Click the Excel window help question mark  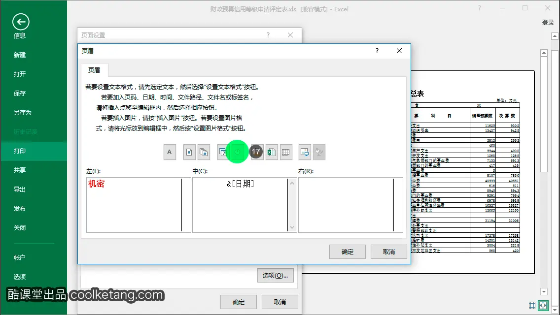[479, 8]
